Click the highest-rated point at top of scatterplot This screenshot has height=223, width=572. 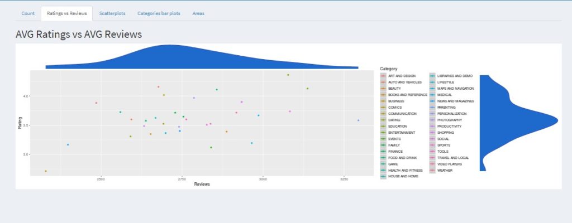click(288, 75)
